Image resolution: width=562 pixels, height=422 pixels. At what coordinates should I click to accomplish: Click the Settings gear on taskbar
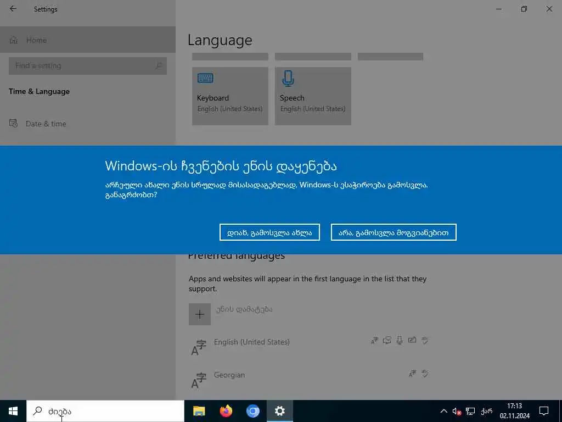(x=279, y=411)
